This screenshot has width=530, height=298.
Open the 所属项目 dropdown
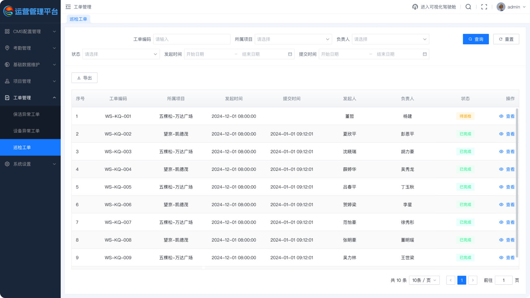(293, 39)
